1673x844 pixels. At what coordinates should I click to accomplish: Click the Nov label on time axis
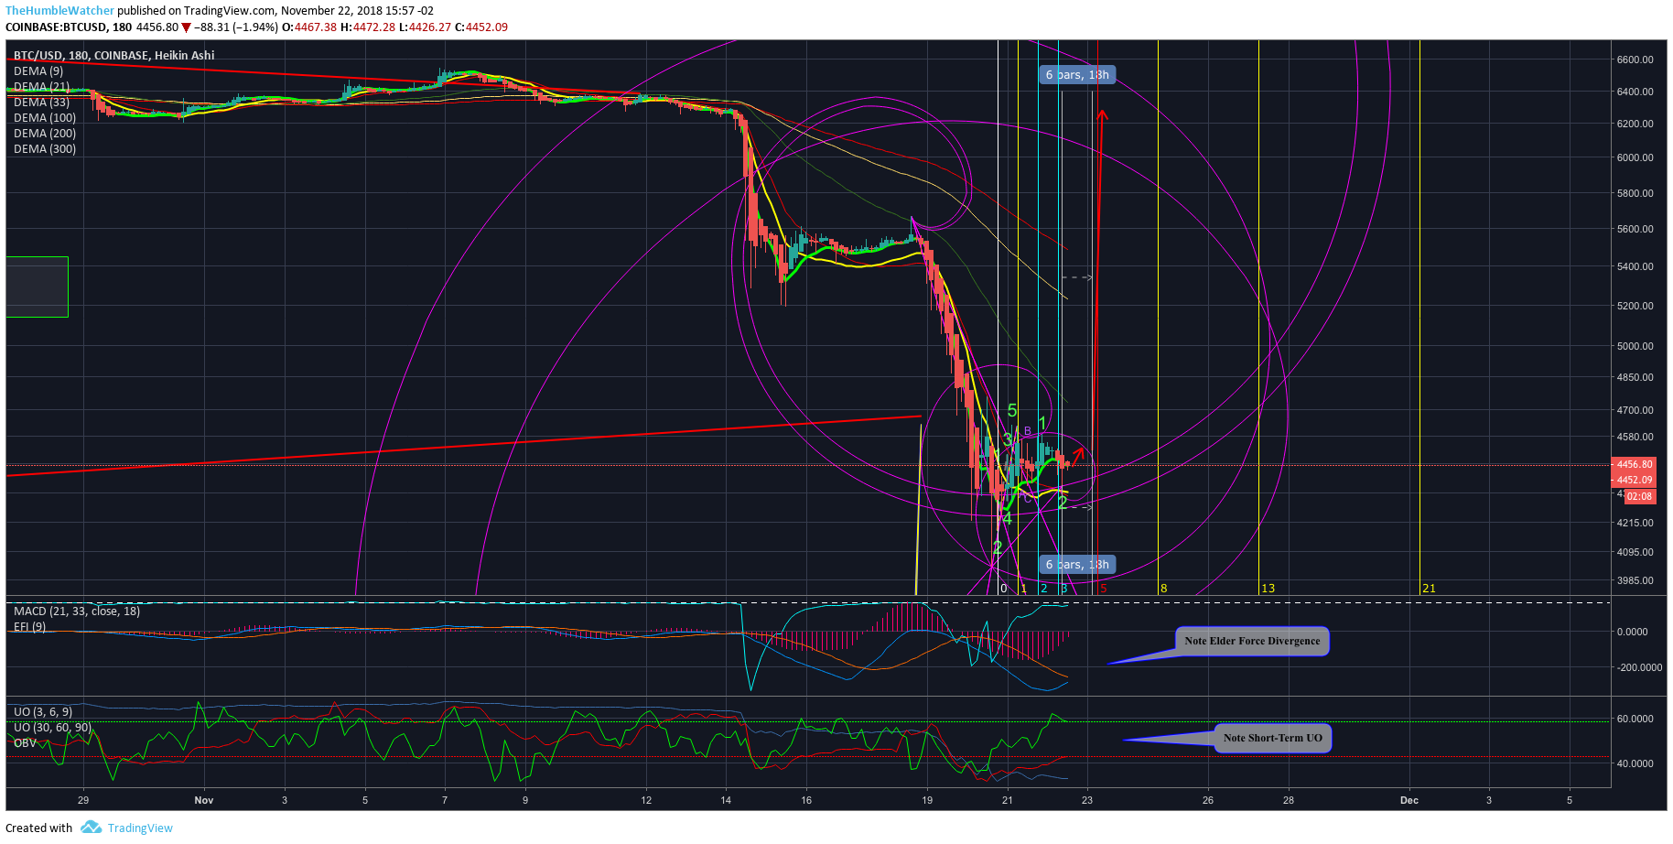[x=204, y=800]
